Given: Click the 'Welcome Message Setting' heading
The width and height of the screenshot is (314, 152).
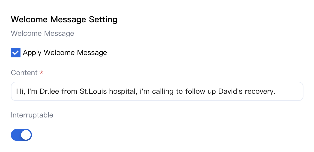Looking at the screenshot, I should pos(64,20).
